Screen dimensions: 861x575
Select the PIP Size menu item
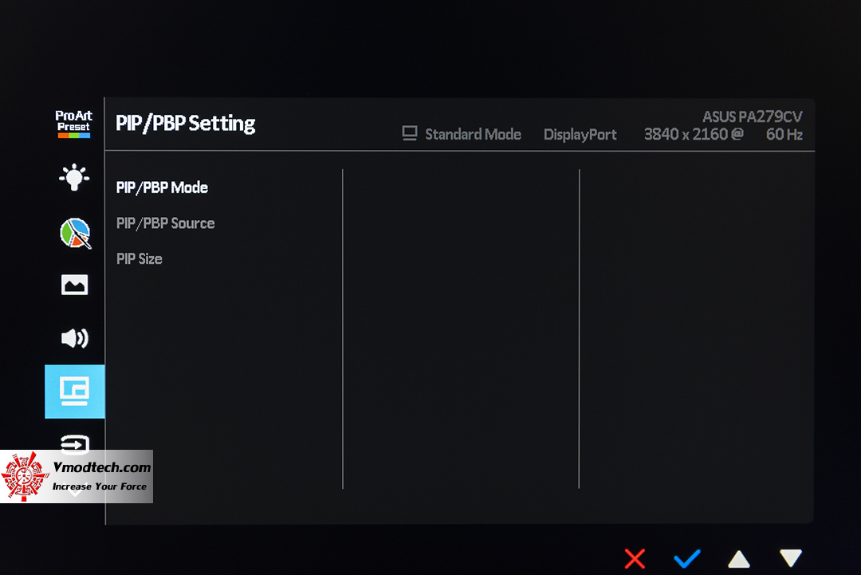(x=139, y=259)
